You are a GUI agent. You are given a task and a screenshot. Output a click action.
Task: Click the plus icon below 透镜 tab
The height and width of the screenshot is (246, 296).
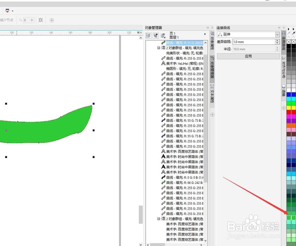284,108
